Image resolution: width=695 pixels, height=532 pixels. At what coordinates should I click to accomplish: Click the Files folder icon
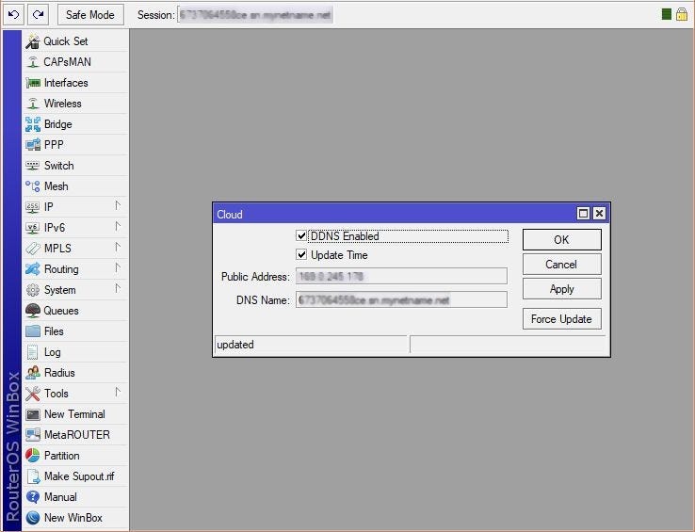point(33,331)
